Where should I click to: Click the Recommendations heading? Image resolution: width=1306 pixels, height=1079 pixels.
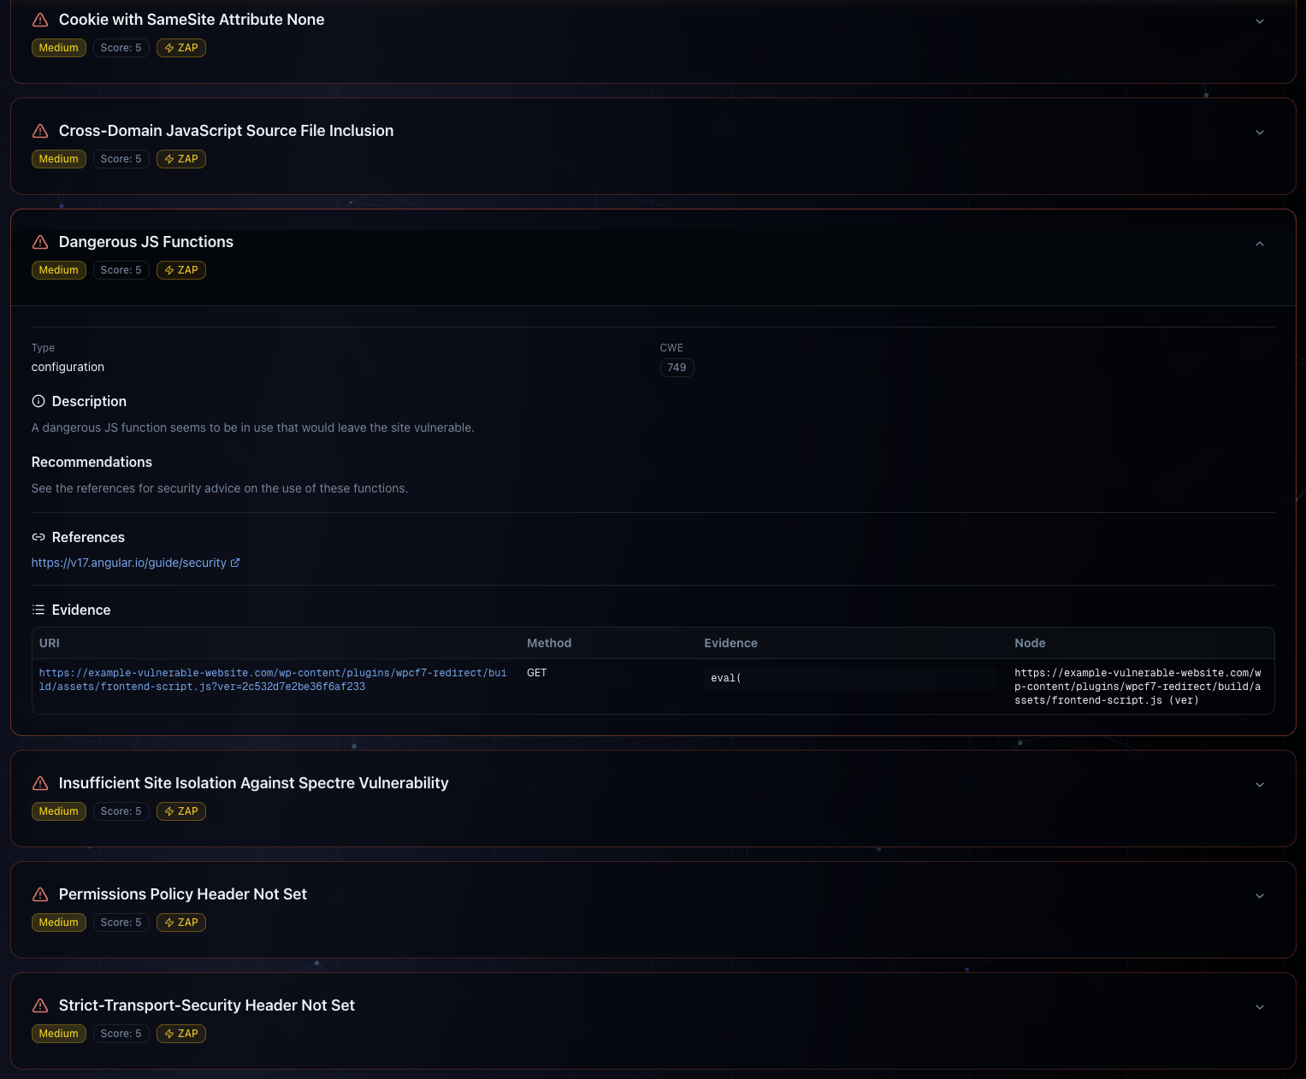[92, 462]
